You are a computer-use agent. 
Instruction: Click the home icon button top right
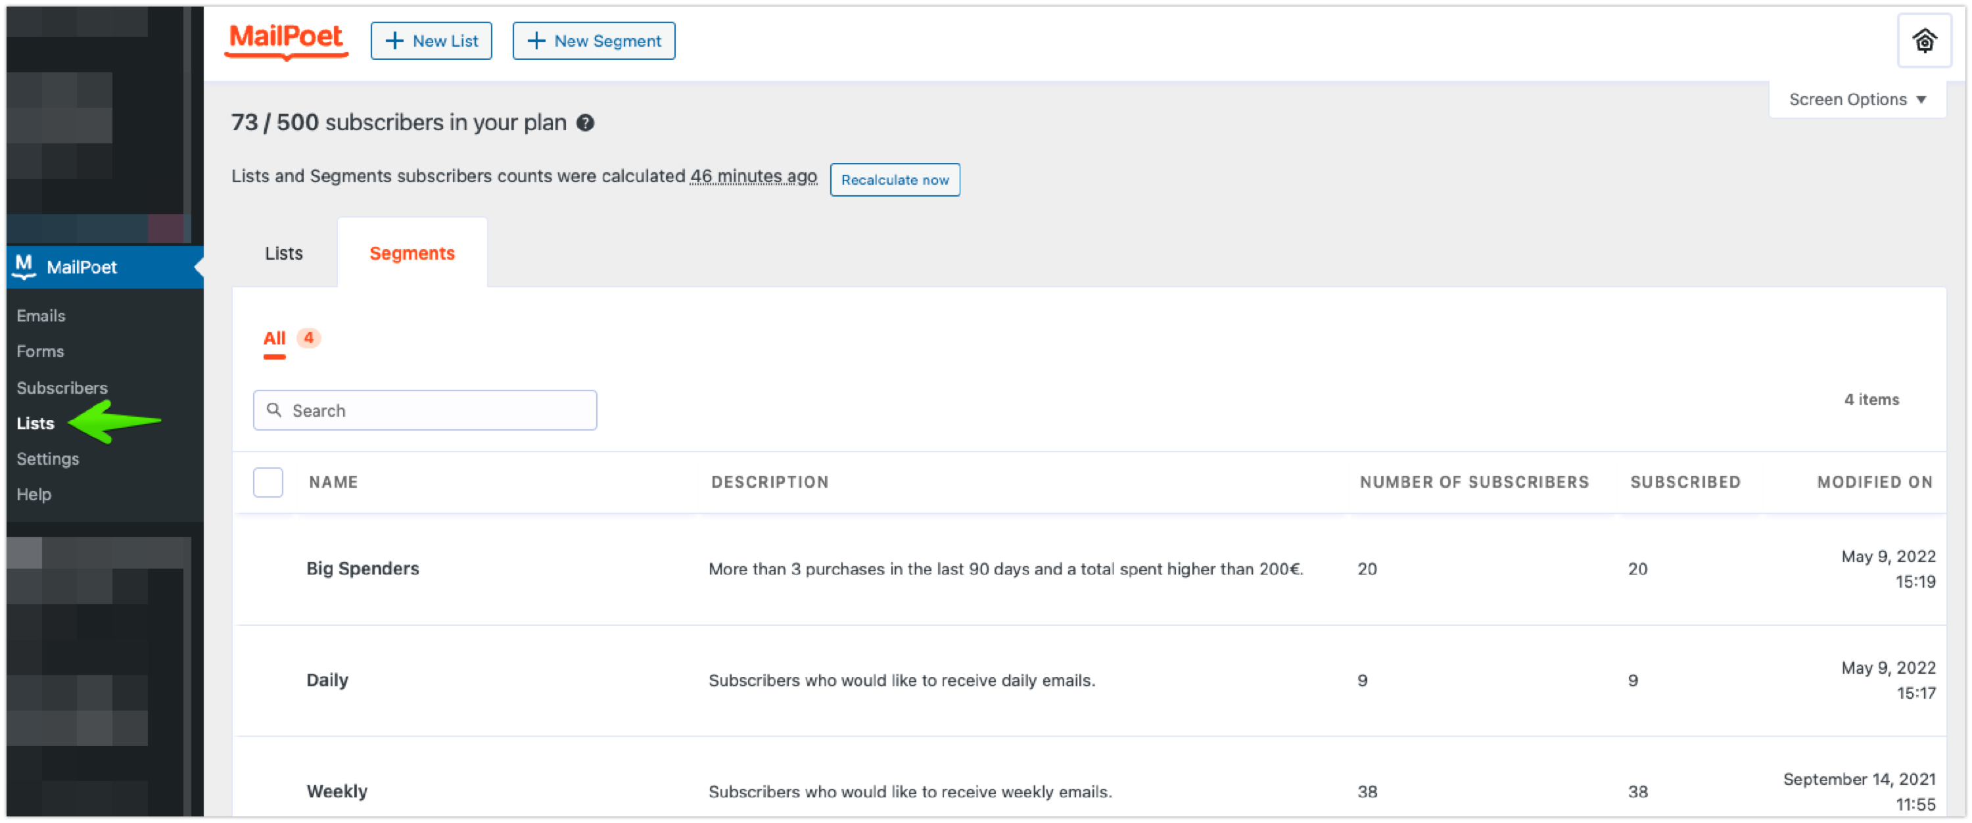pos(1924,41)
